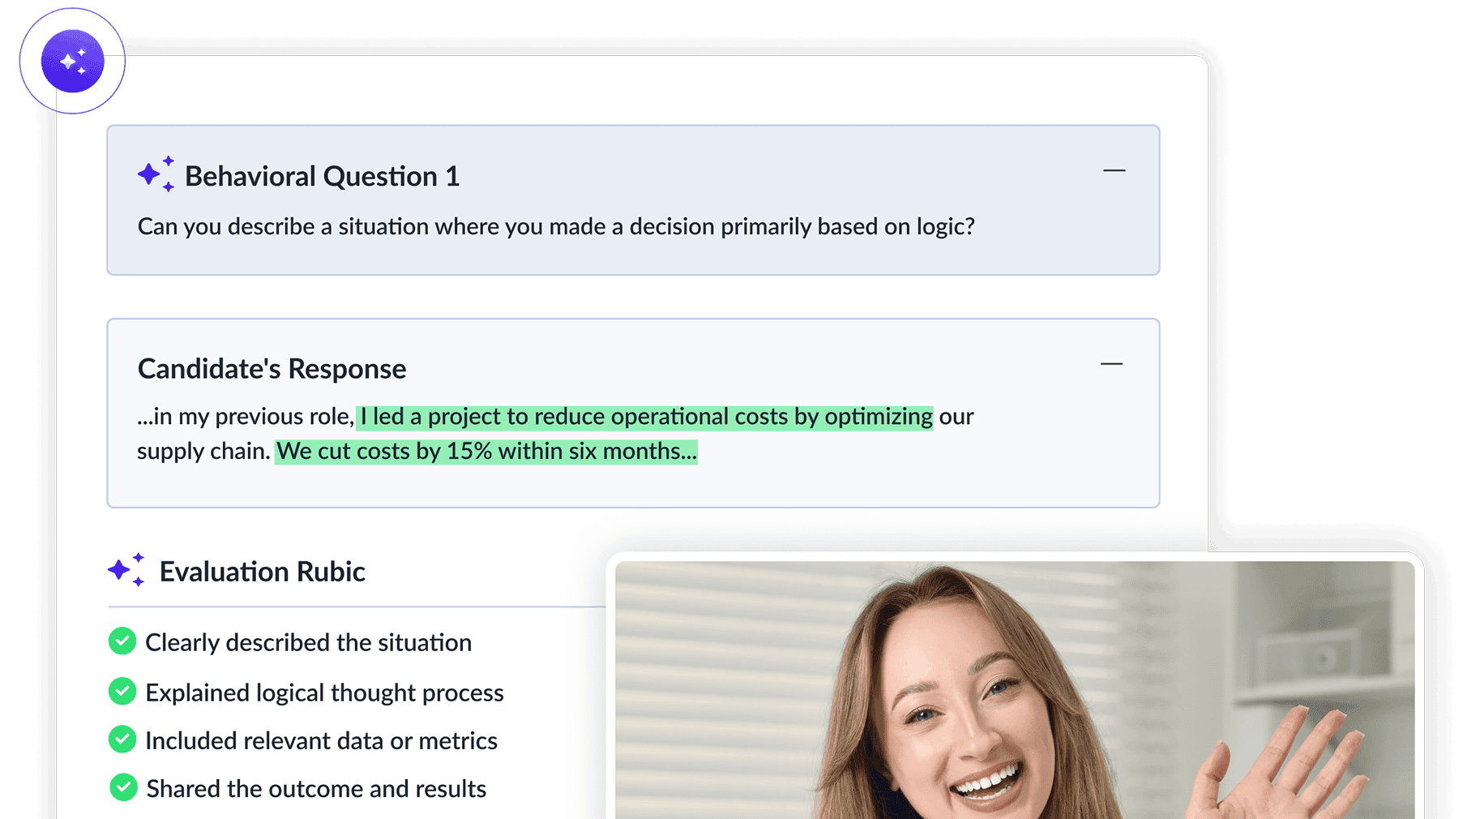This screenshot has height=819, width=1463.
Task: Collapse the Behavioral Question 1 panel
Action: 1114,171
